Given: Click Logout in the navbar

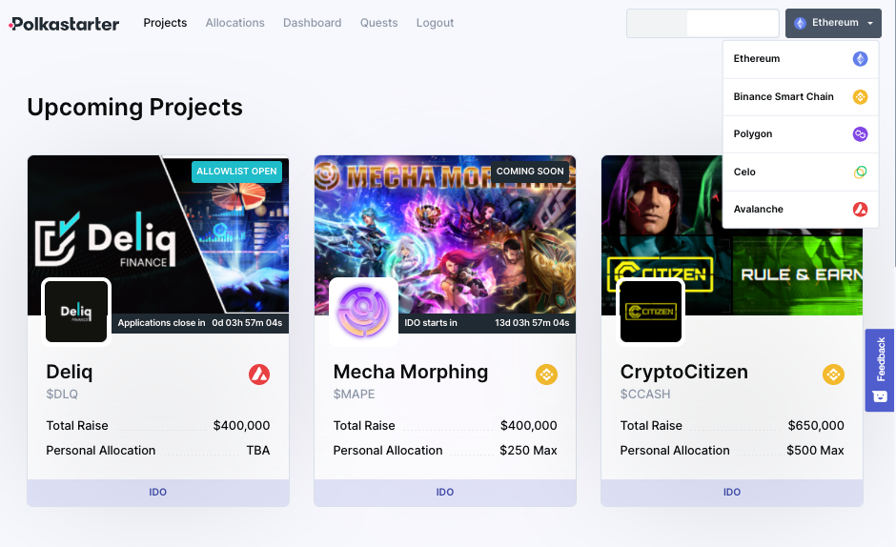Looking at the screenshot, I should click(435, 23).
